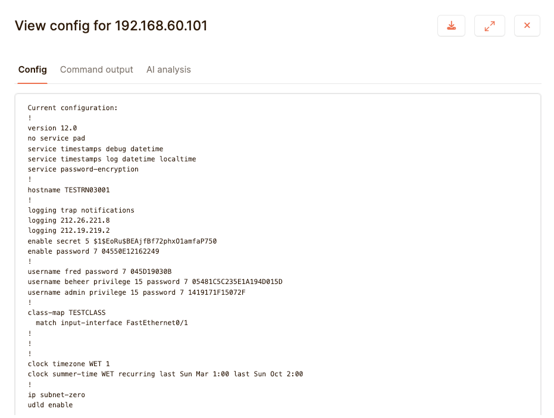
Task: Download the config file
Action: click(x=451, y=26)
